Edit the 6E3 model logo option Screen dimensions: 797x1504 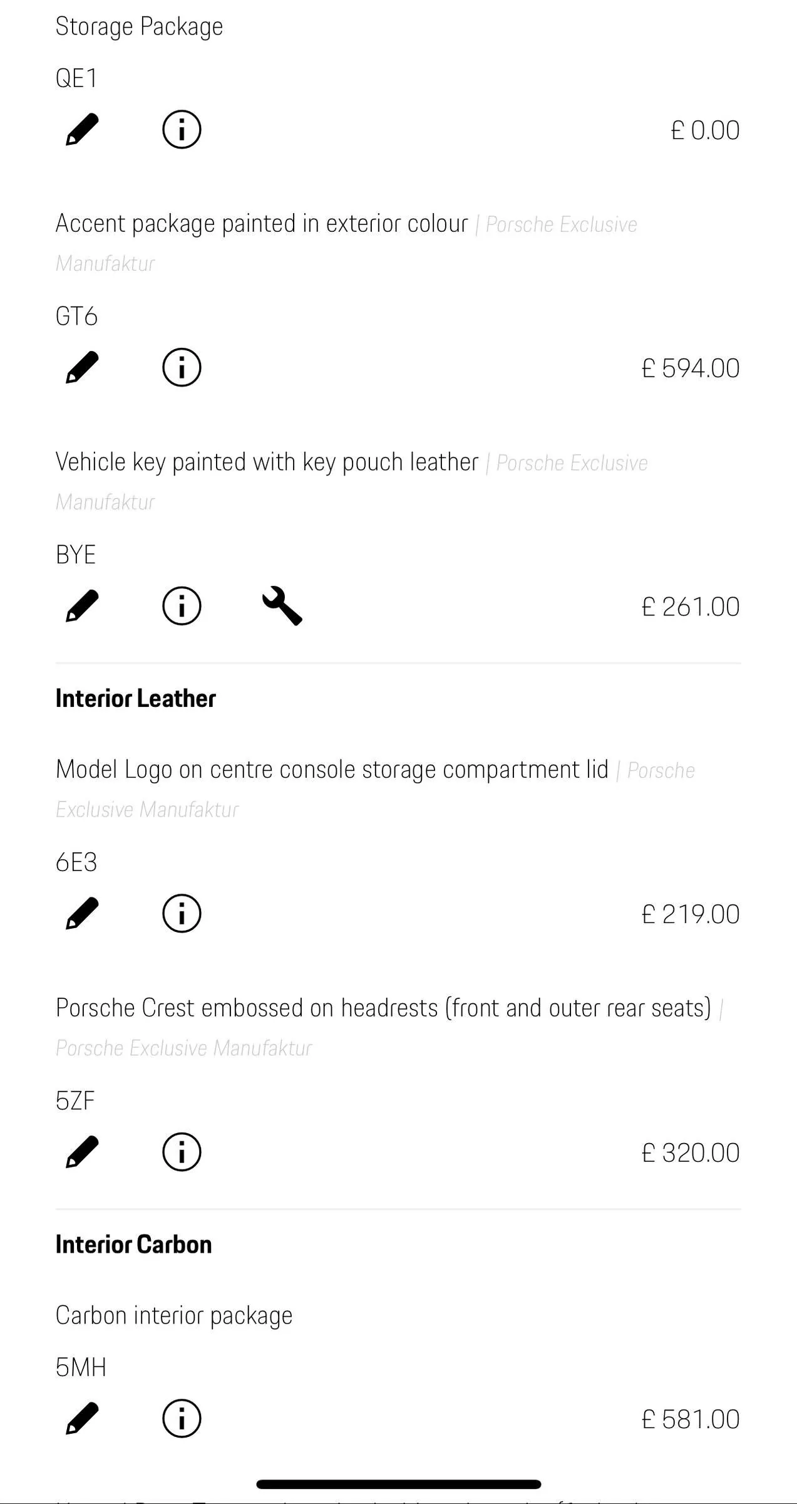[x=83, y=914]
